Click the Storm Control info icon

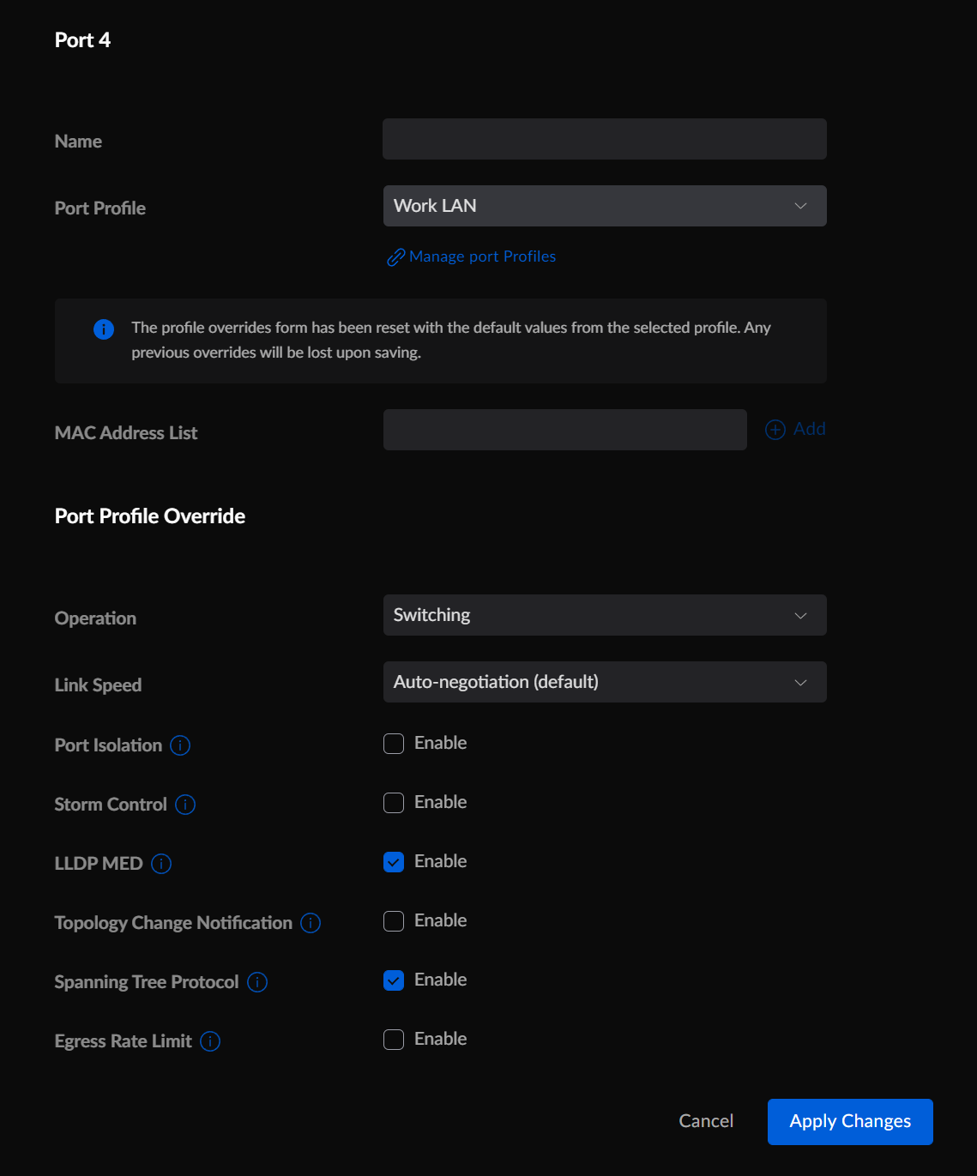click(185, 805)
